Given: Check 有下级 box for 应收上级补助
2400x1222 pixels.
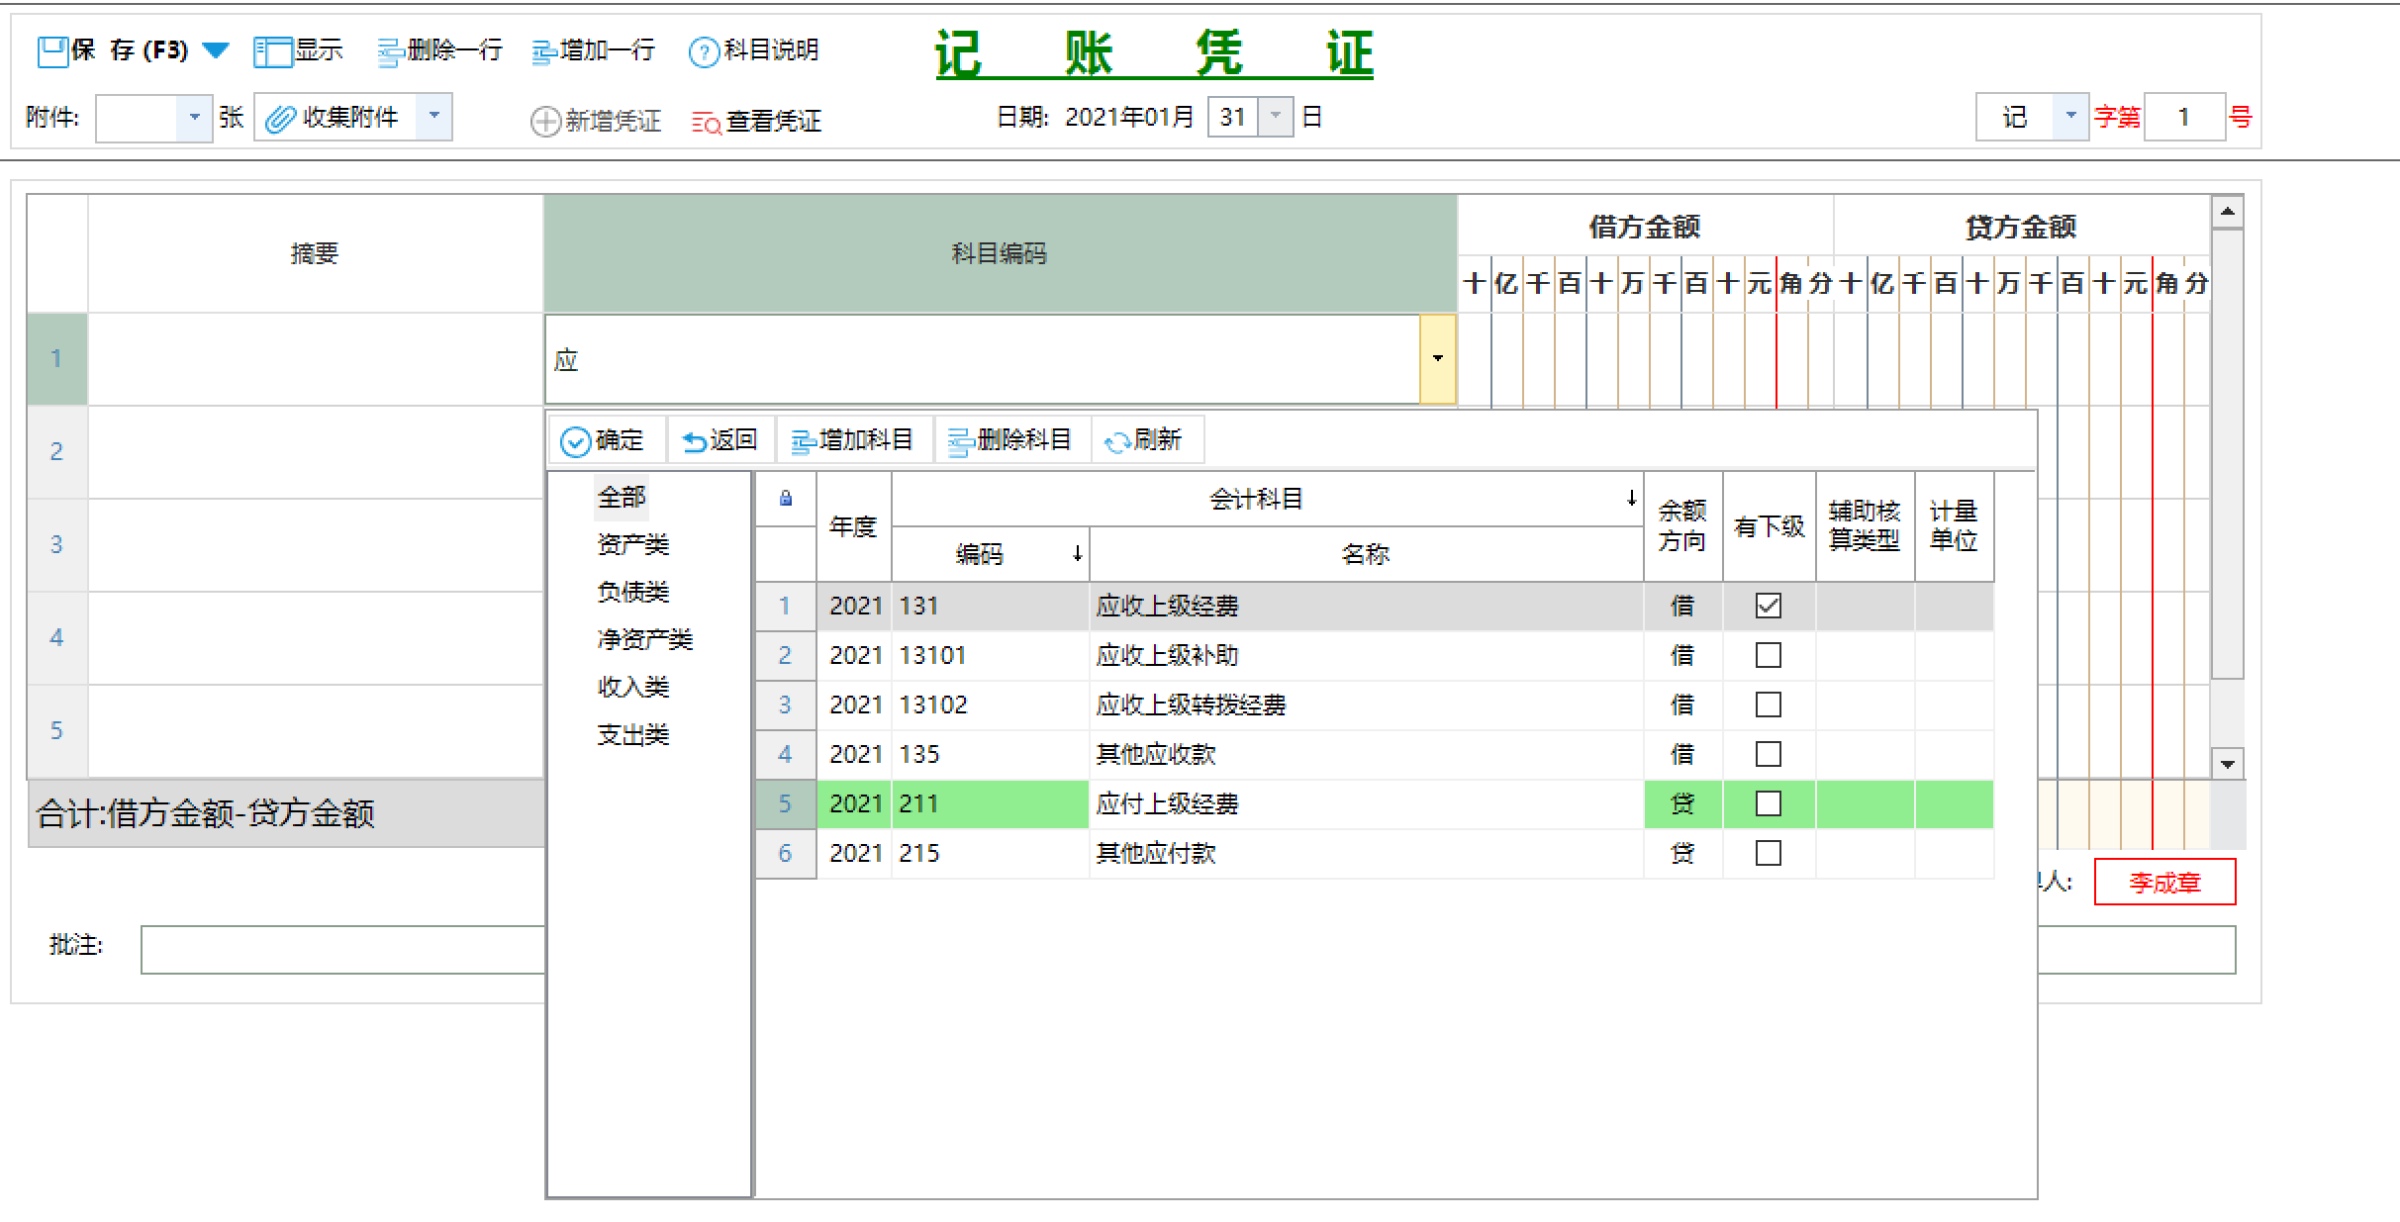Looking at the screenshot, I should click(1768, 655).
